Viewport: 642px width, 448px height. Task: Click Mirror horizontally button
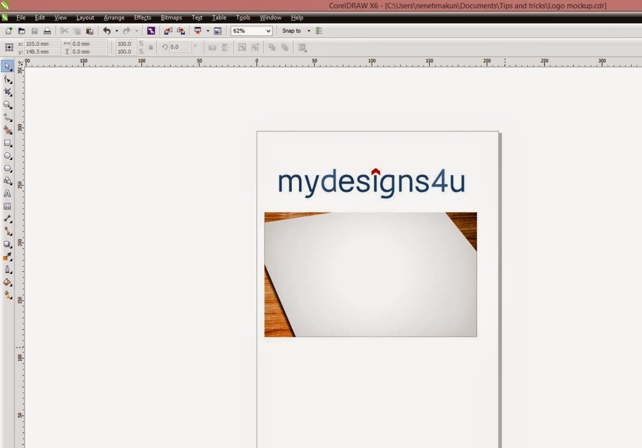[x=212, y=47]
